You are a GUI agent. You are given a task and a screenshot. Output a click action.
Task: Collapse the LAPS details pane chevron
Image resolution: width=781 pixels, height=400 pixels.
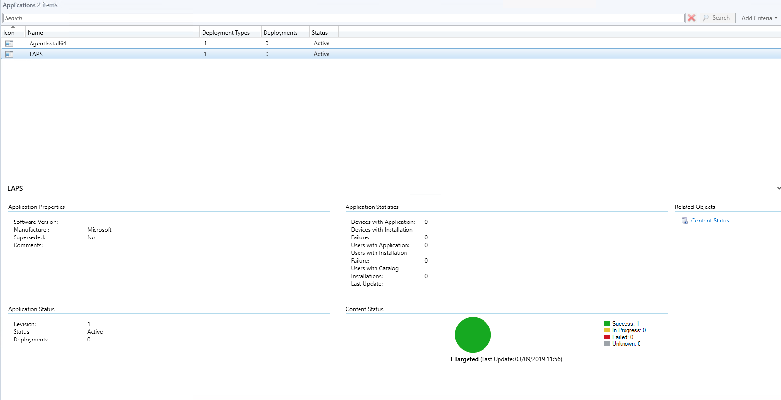778,188
